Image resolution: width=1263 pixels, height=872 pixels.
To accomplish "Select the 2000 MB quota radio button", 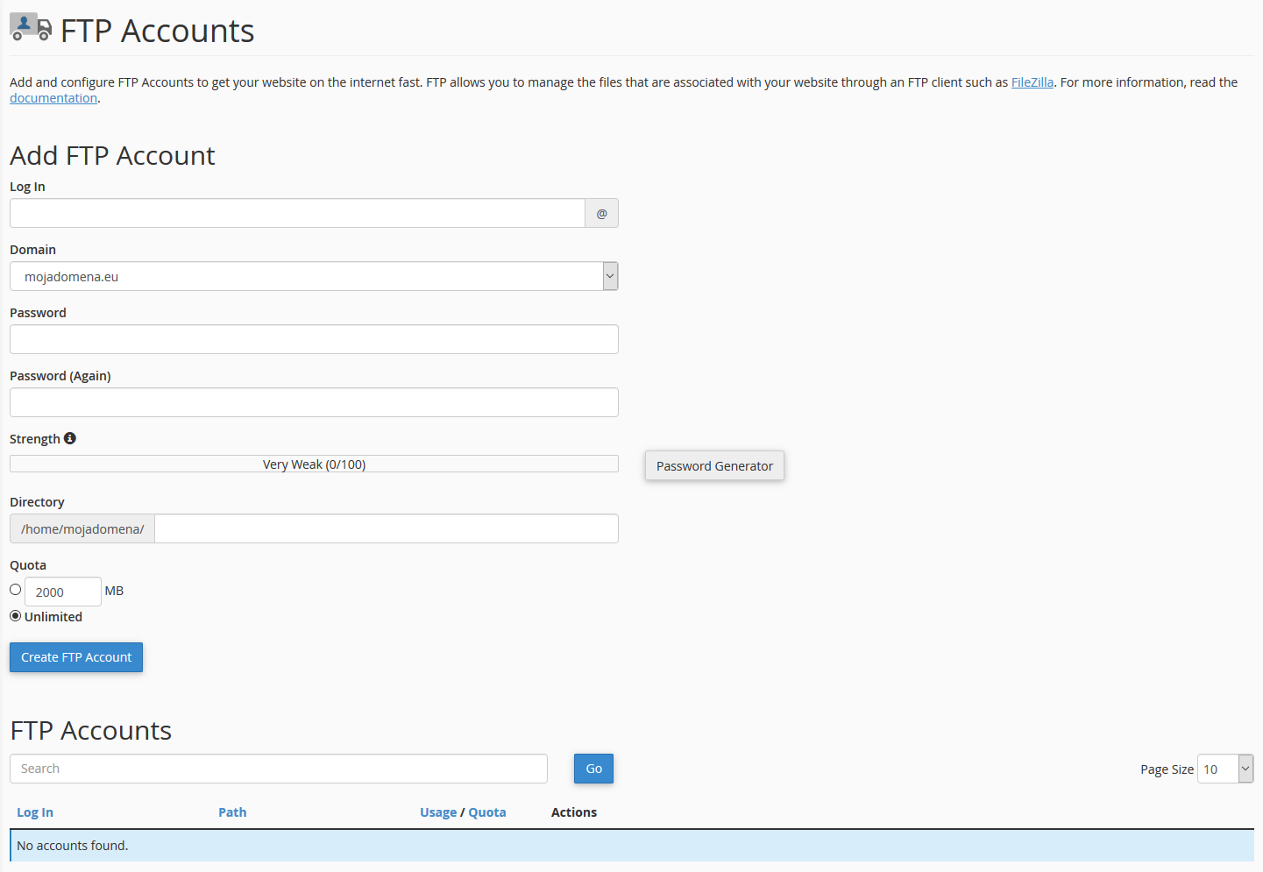I will [x=16, y=590].
